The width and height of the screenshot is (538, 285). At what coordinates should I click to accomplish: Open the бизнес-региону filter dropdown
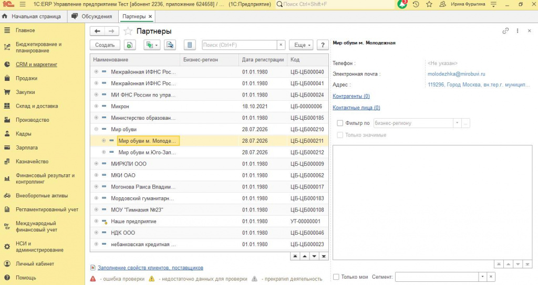(457, 123)
